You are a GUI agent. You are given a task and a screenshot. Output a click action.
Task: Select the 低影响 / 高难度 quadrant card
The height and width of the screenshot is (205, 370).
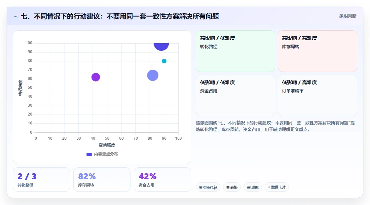(x=317, y=95)
